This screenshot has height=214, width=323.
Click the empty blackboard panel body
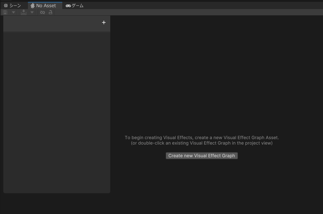coord(57,111)
